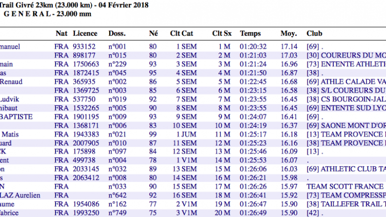This screenshot has height=217, width=386.
Task: Click bib number n°229
Action: point(117,64)
